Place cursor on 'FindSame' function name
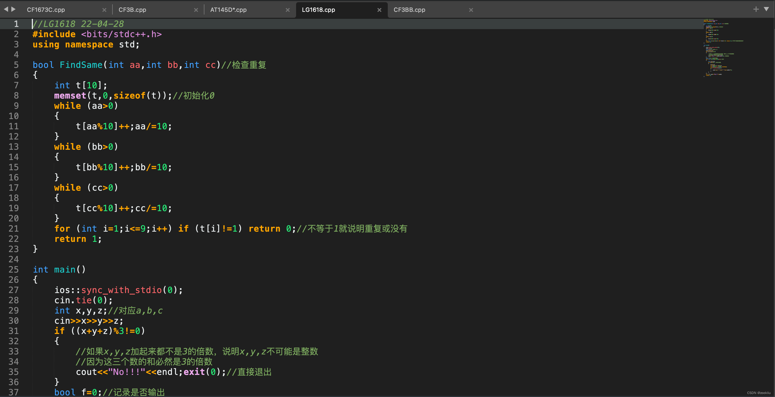This screenshot has width=775, height=397. [x=81, y=65]
